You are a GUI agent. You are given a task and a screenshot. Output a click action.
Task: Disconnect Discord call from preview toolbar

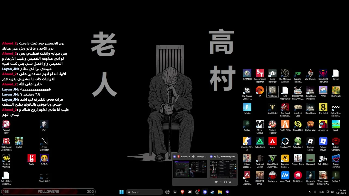pyautogui.click(x=230, y=182)
